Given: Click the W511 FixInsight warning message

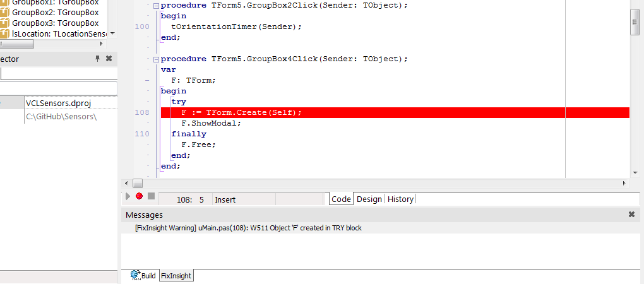Looking at the screenshot, I should [248, 228].
